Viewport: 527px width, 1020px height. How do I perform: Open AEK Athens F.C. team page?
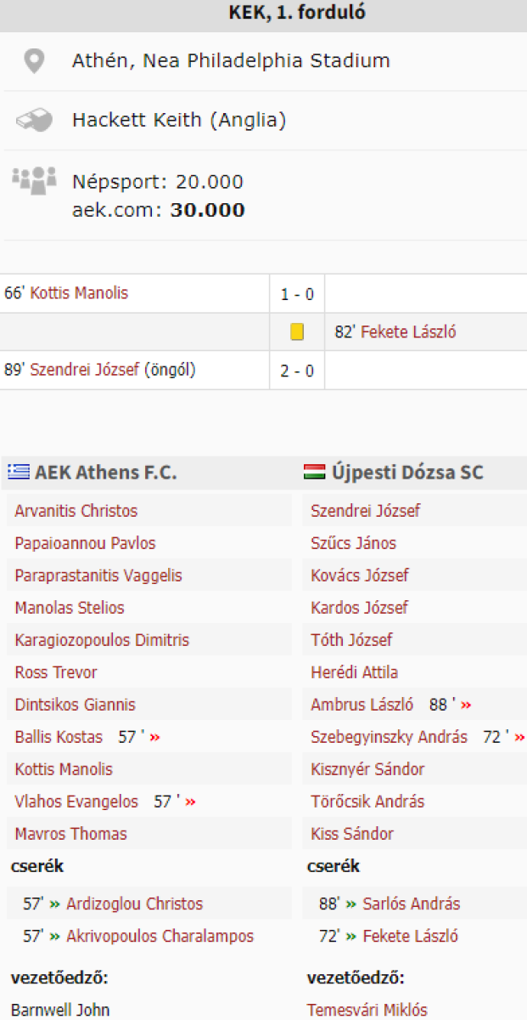pos(106,473)
